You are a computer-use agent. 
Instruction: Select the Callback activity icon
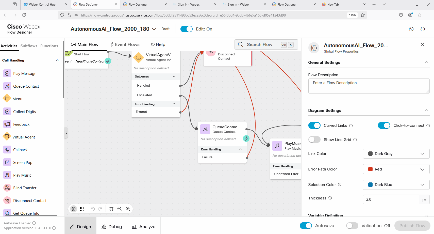tap(7, 150)
